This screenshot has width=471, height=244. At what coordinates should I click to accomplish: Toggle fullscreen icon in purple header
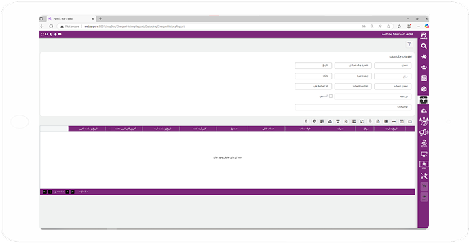tap(42, 34)
